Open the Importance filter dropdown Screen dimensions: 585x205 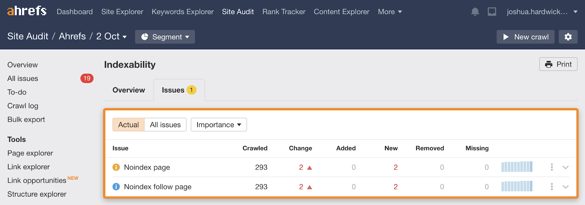coord(219,125)
